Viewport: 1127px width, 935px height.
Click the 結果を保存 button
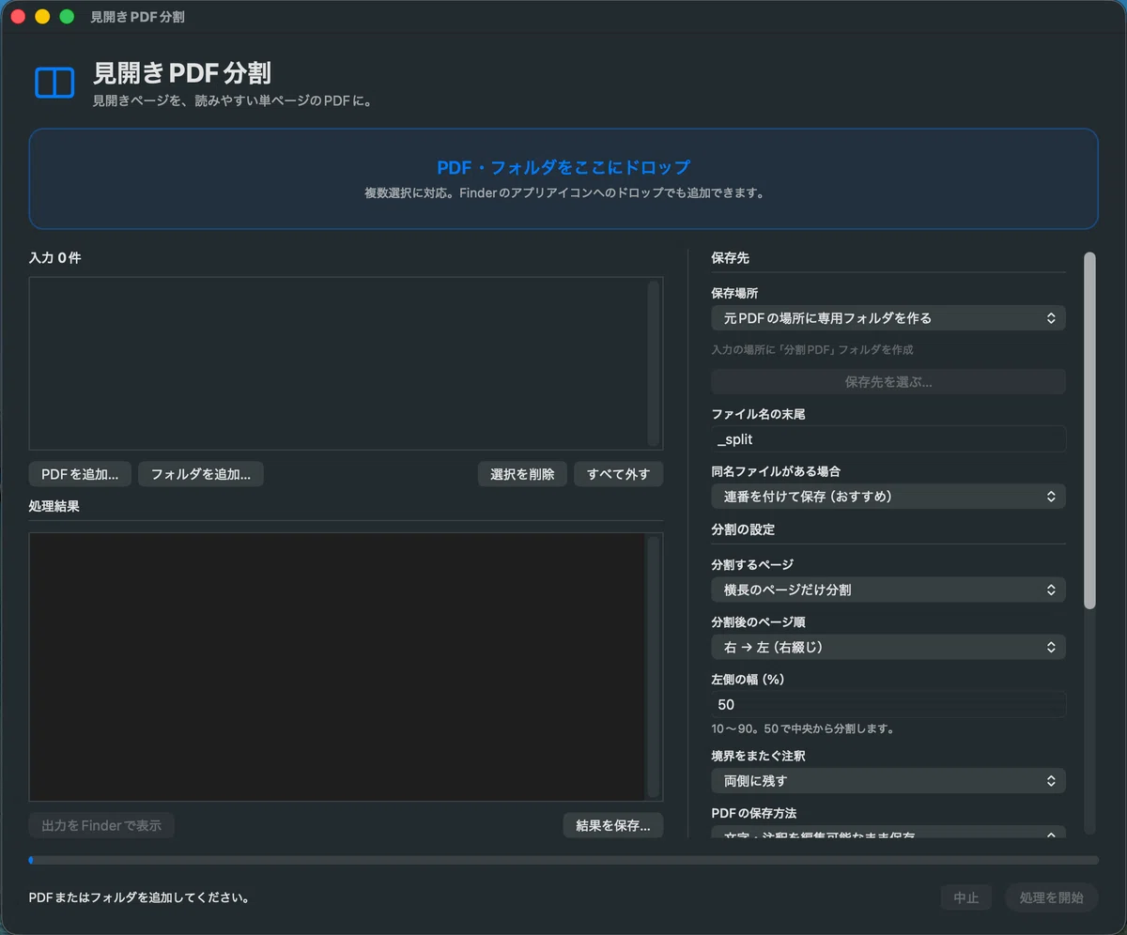tap(613, 825)
